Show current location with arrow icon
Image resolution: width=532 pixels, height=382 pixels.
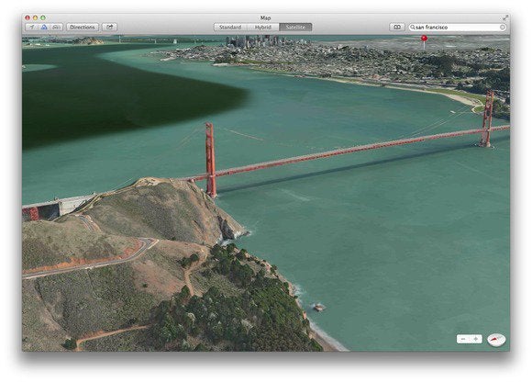click(31, 28)
